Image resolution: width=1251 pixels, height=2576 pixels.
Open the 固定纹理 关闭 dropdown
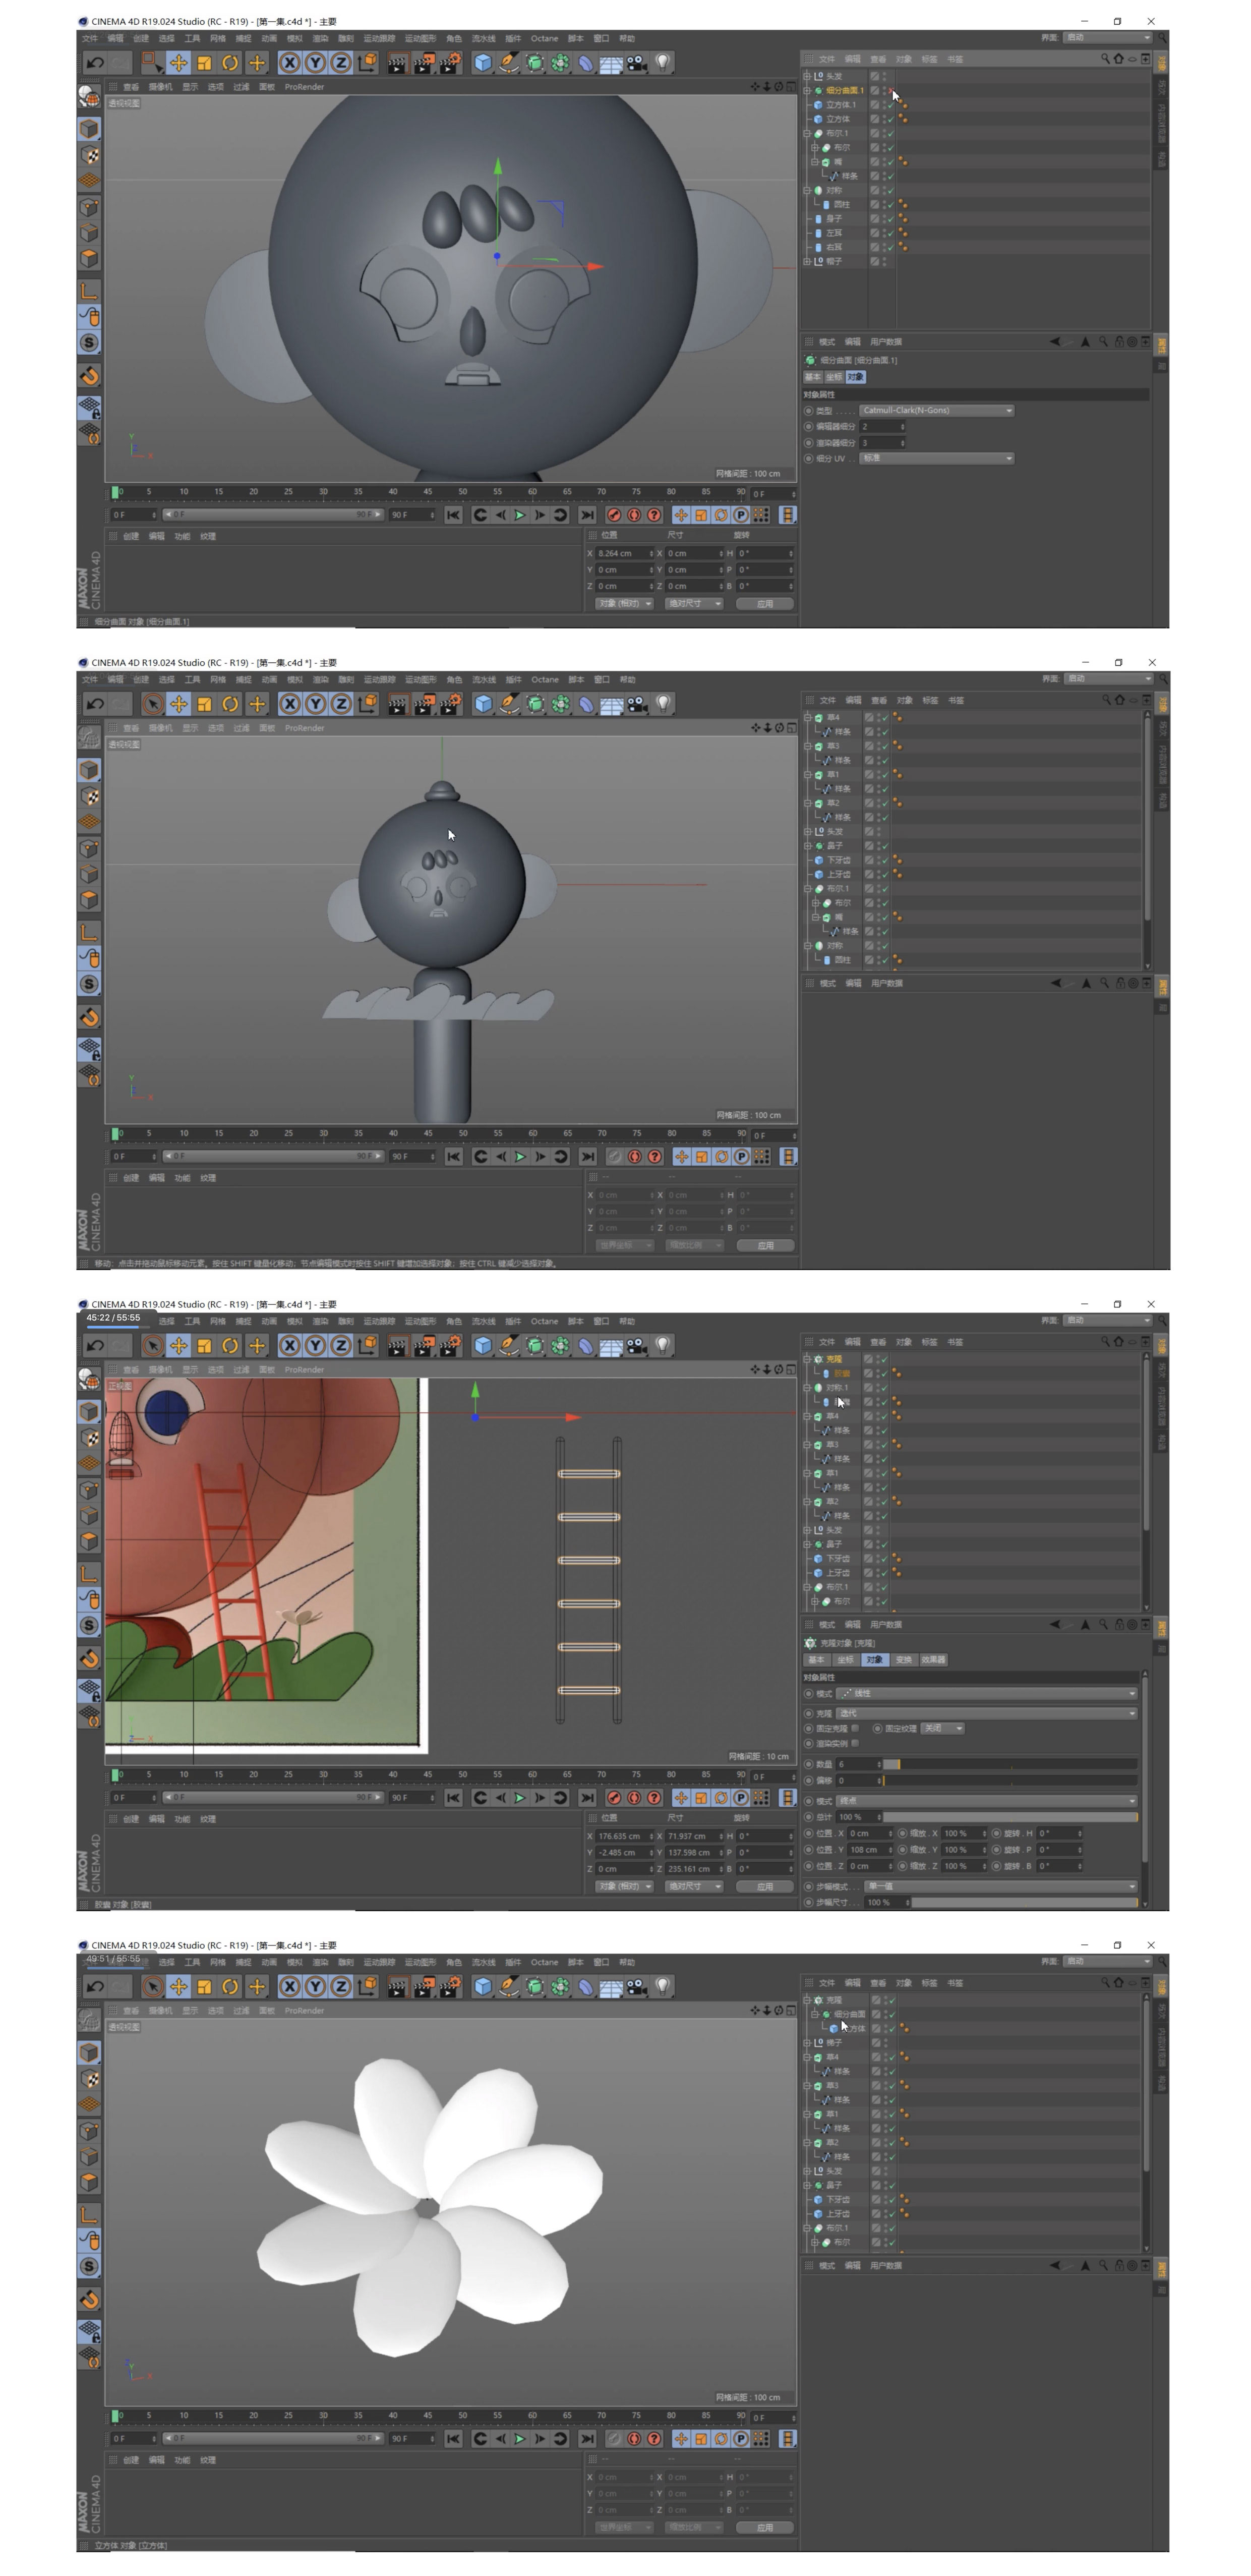(x=942, y=1728)
